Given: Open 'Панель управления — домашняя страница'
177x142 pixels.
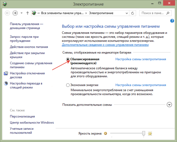Looking at the screenshot, I should pyautogui.click(x=27, y=26).
